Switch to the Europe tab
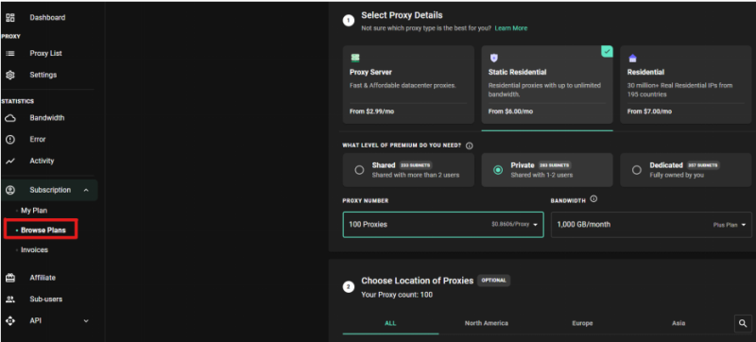756x342 pixels. [x=582, y=323]
